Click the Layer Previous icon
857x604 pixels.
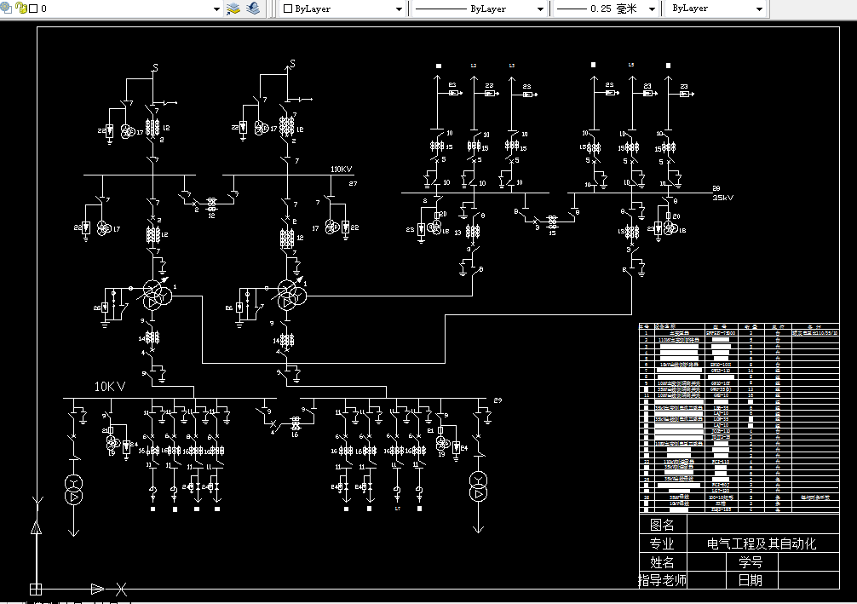(253, 9)
